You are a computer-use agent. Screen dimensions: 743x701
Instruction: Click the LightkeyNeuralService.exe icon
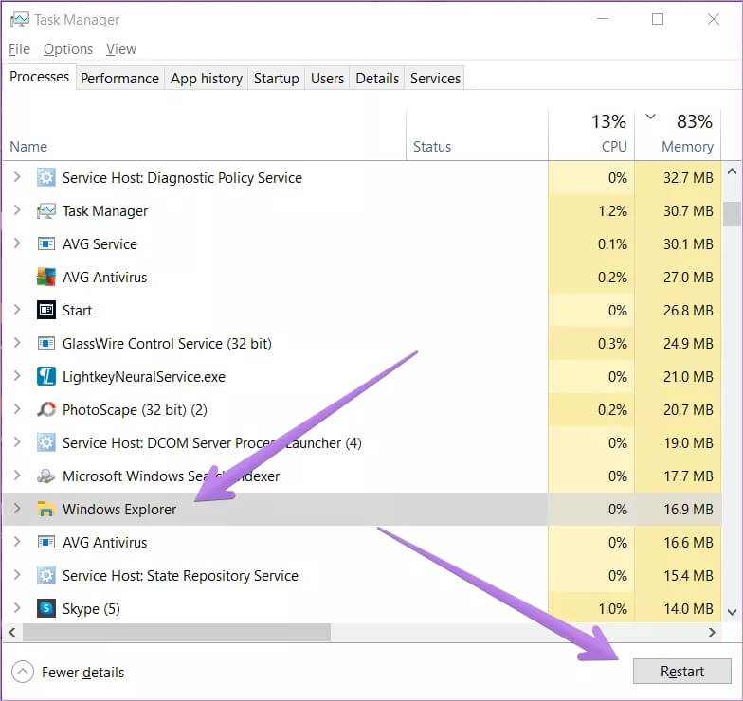45,377
